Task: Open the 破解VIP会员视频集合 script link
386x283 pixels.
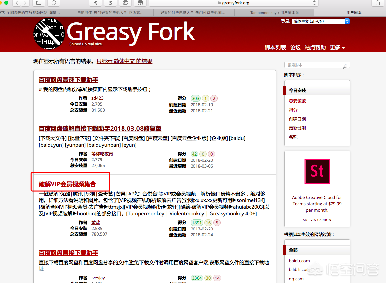Action: point(67,184)
